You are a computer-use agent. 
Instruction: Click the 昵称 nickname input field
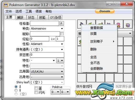[x=45, y=34]
